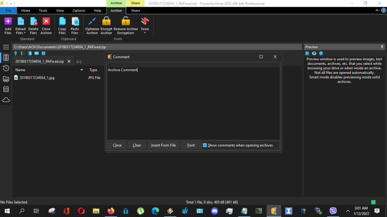The width and height of the screenshot is (387, 217).
Task: Collapse the ribbon with the chevron
Action: click(377, 11)
